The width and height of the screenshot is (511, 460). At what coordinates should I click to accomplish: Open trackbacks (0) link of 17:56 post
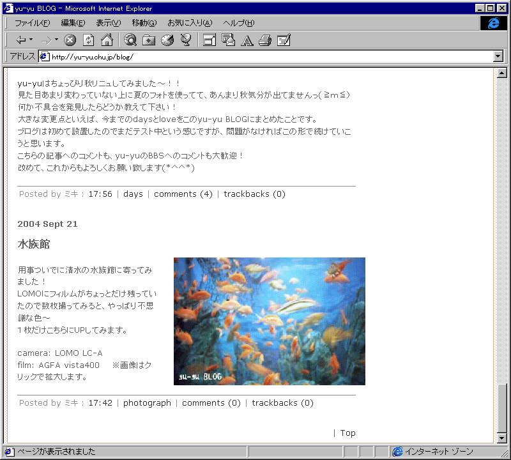coord(254,194)
